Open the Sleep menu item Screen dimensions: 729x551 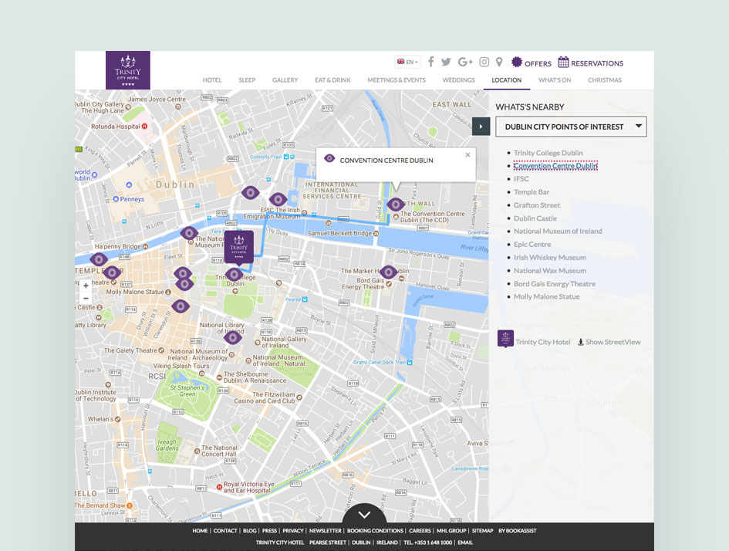(x=247, y=80)
